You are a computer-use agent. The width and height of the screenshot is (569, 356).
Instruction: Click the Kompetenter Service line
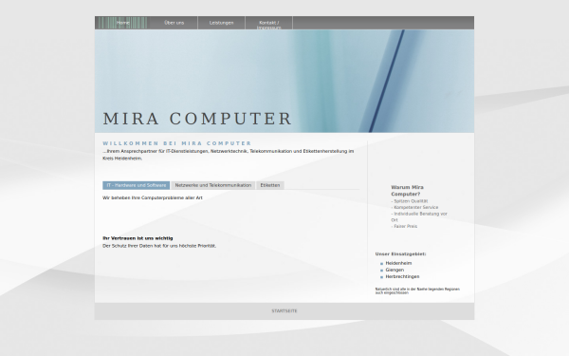tap(414, 207)
